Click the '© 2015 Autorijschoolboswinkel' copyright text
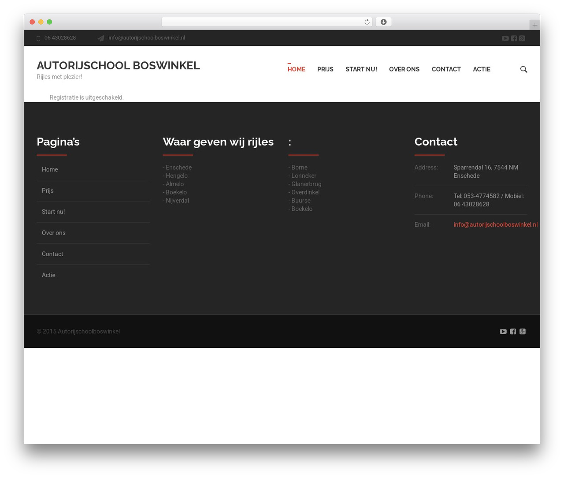Screen dimensions: 564x478 (78, 332)
